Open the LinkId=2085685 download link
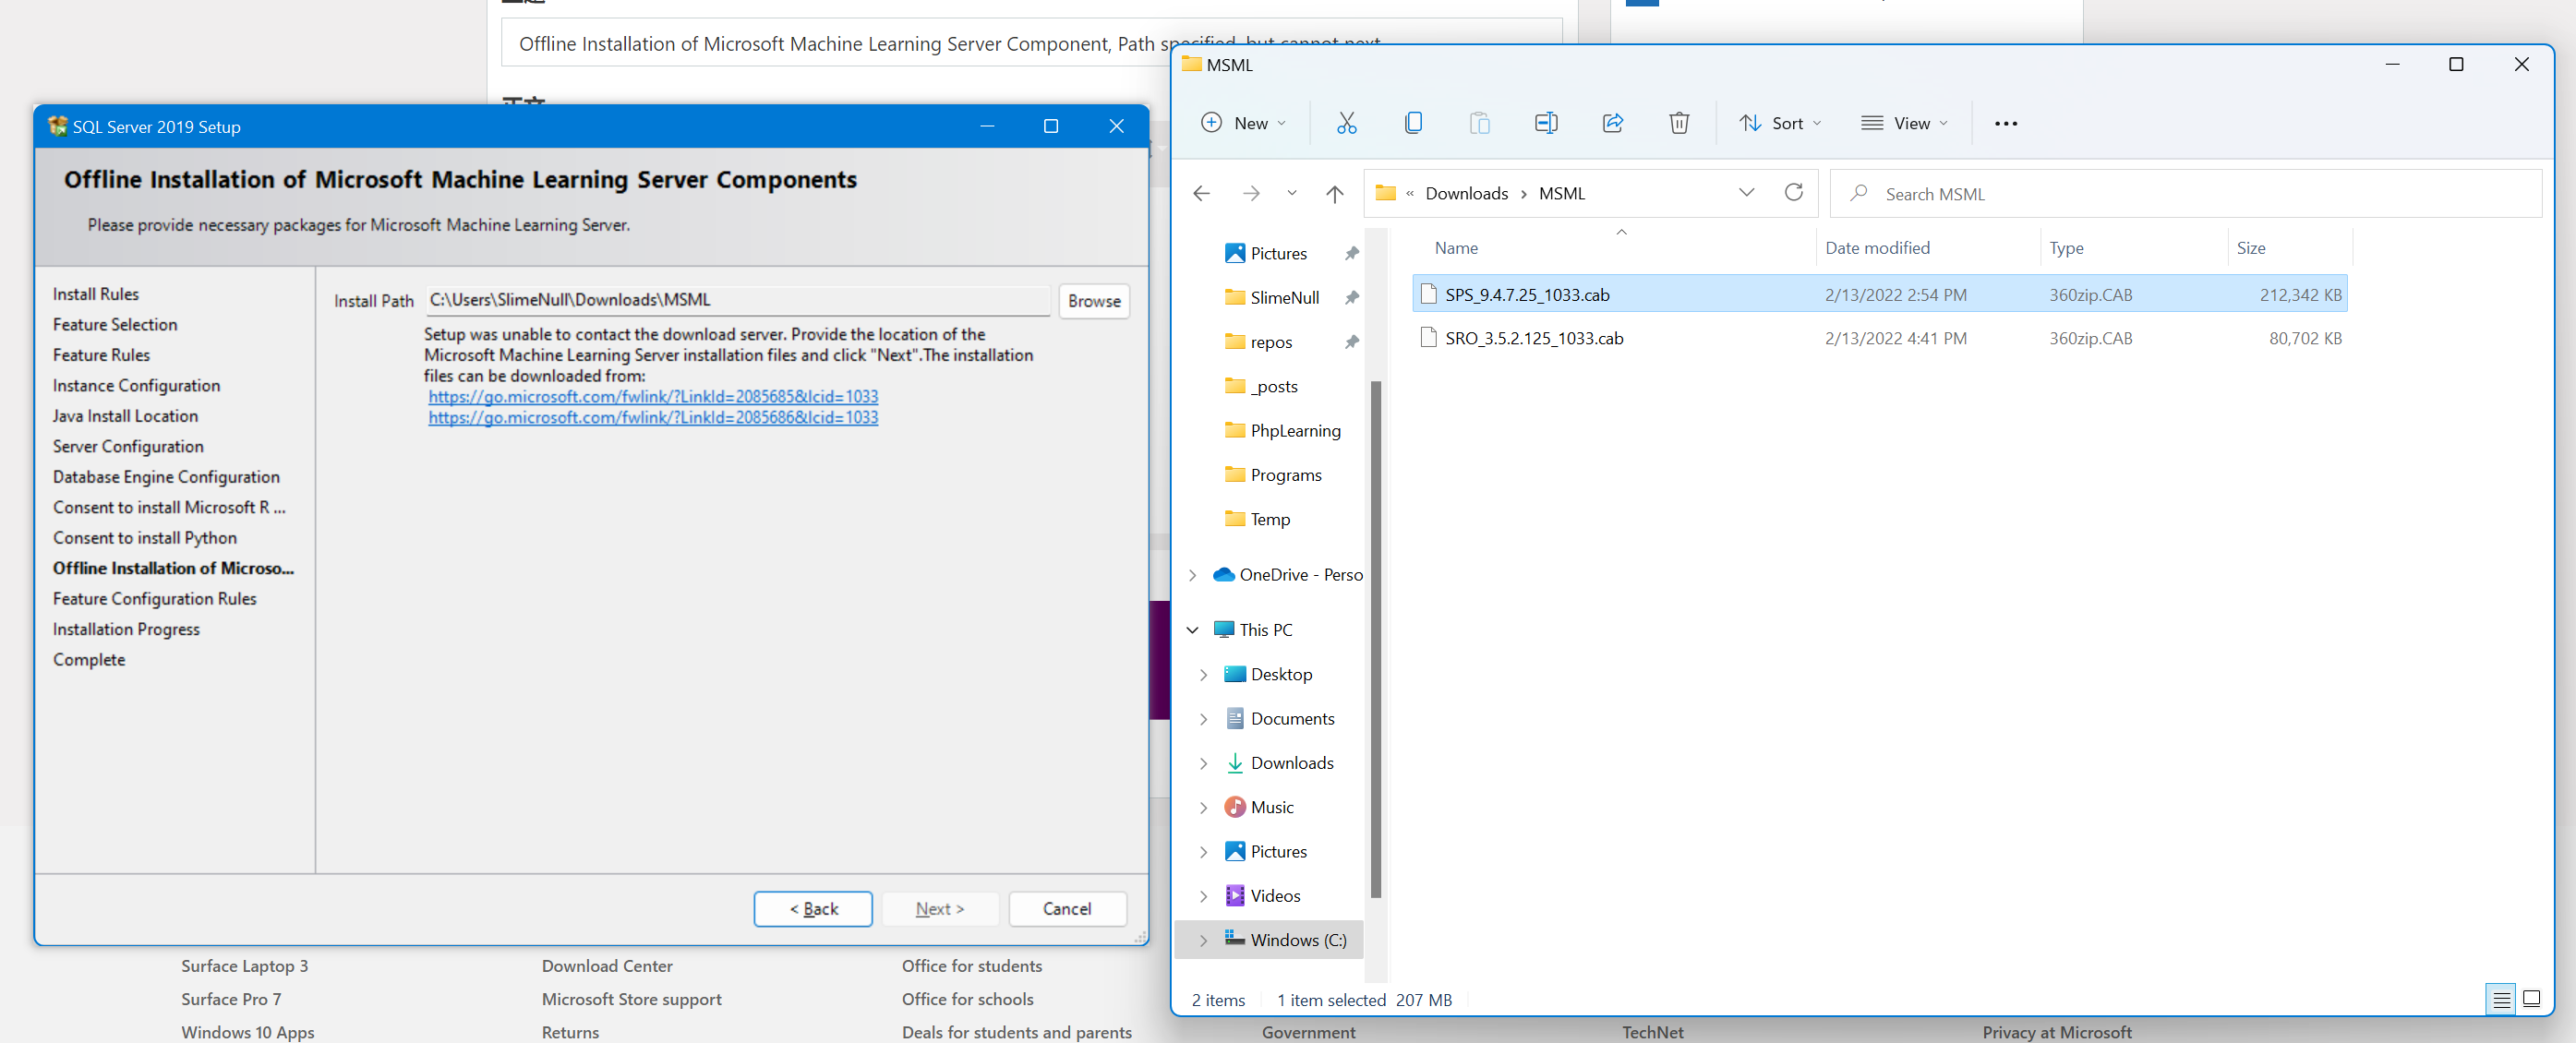The image size is (2576, 1043). (653, 397)
